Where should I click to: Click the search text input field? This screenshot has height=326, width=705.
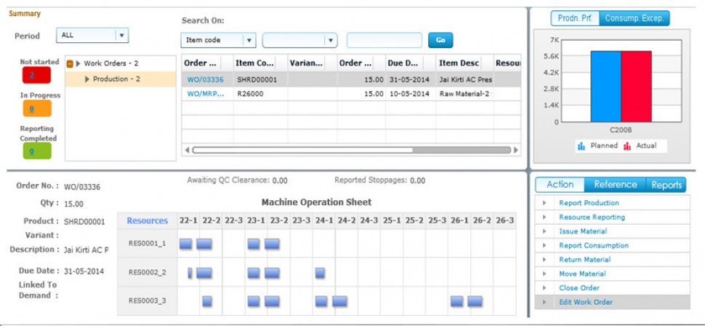click(x=384, y=41)
